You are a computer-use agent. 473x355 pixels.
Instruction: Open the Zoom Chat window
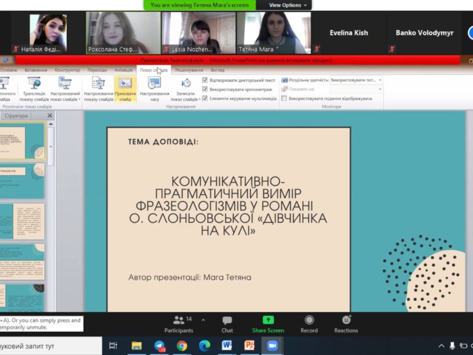[227, 323]
